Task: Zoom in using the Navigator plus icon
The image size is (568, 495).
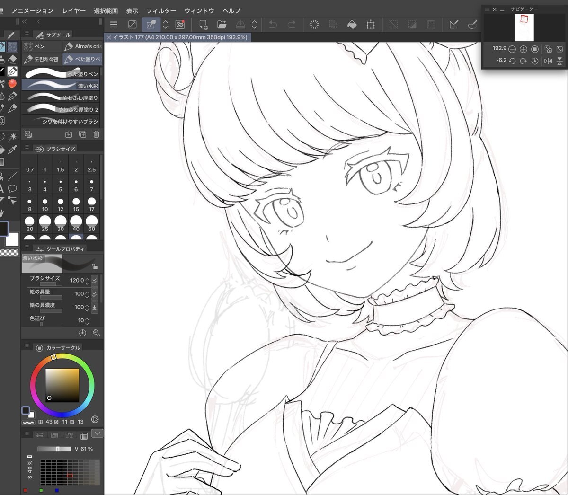Action: [x=523, y=49]
